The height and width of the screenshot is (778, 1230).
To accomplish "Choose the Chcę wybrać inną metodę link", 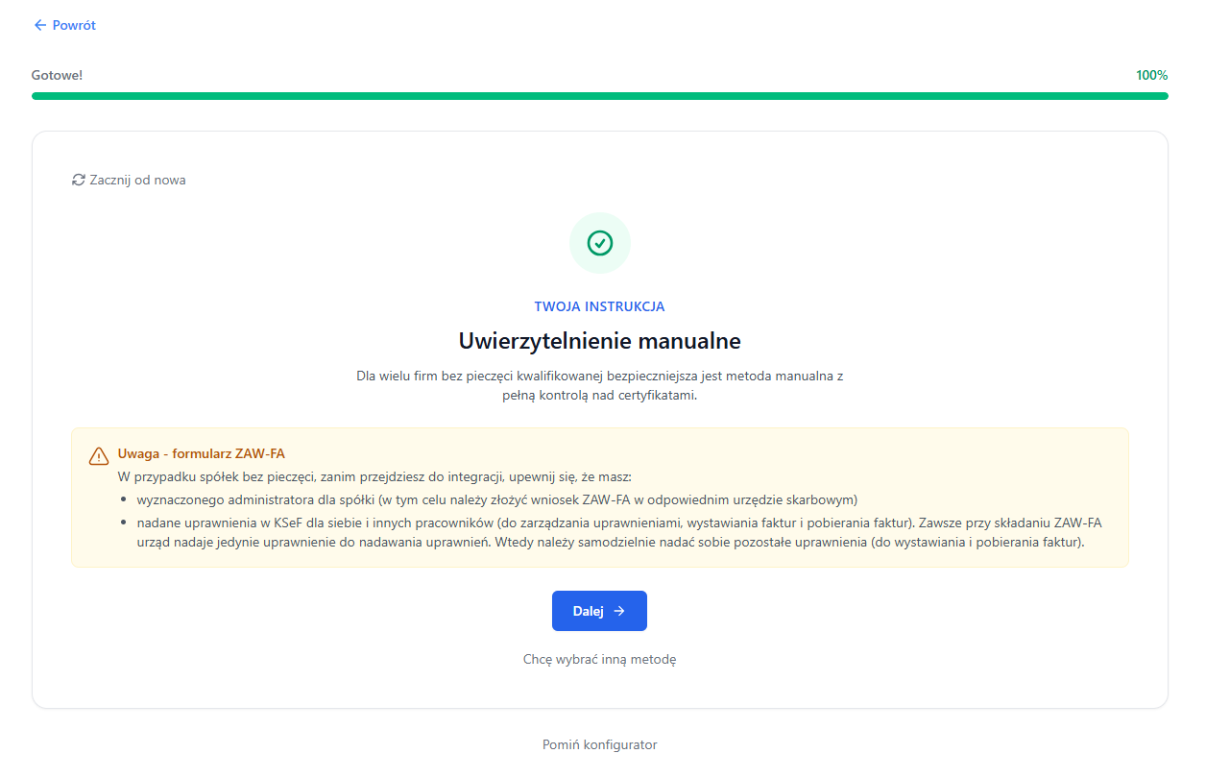I will (600, 660).
